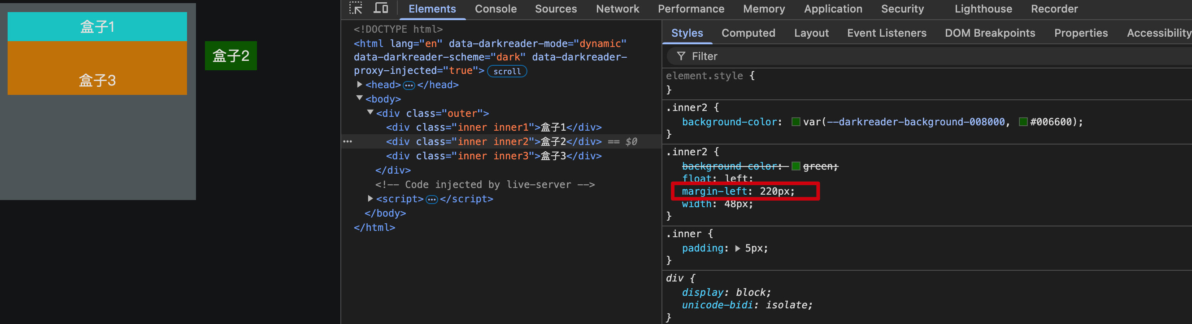The image size is (1192, 324).
Task: Switch to the Computed sub-tab
Action: [748, 33]
